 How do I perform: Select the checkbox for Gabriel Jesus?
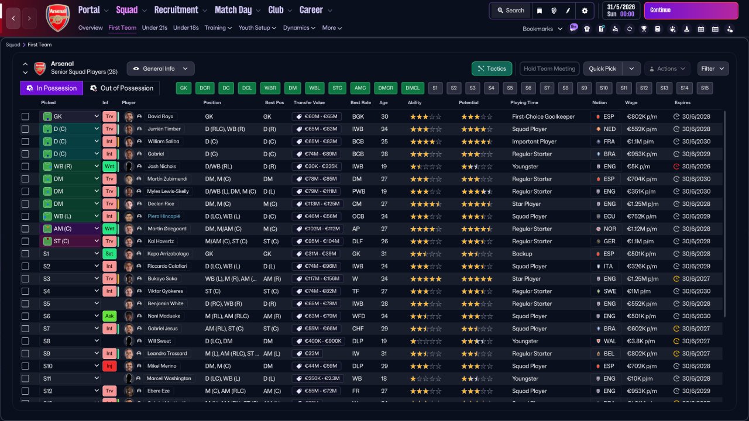click(25, 329)
